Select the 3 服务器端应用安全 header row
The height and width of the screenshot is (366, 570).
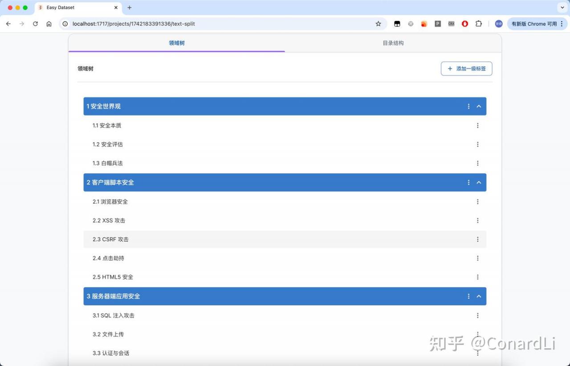tap(285, 296)
